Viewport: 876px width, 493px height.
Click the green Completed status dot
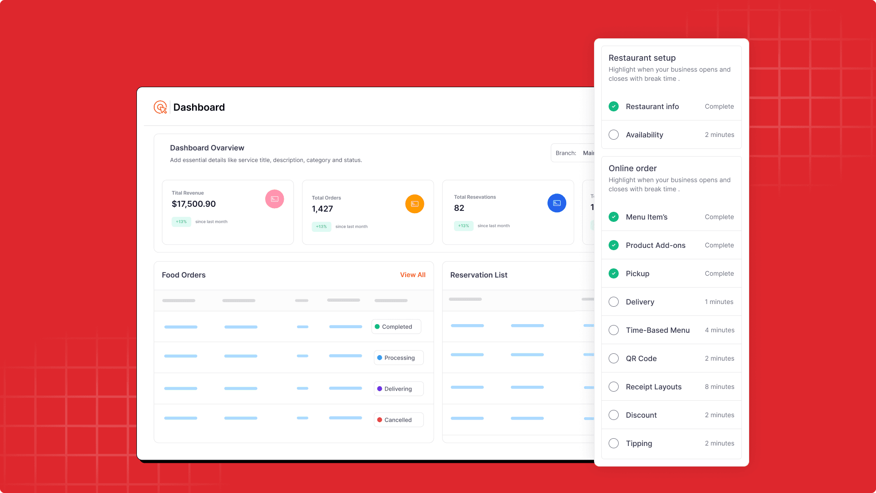[377, 327]
